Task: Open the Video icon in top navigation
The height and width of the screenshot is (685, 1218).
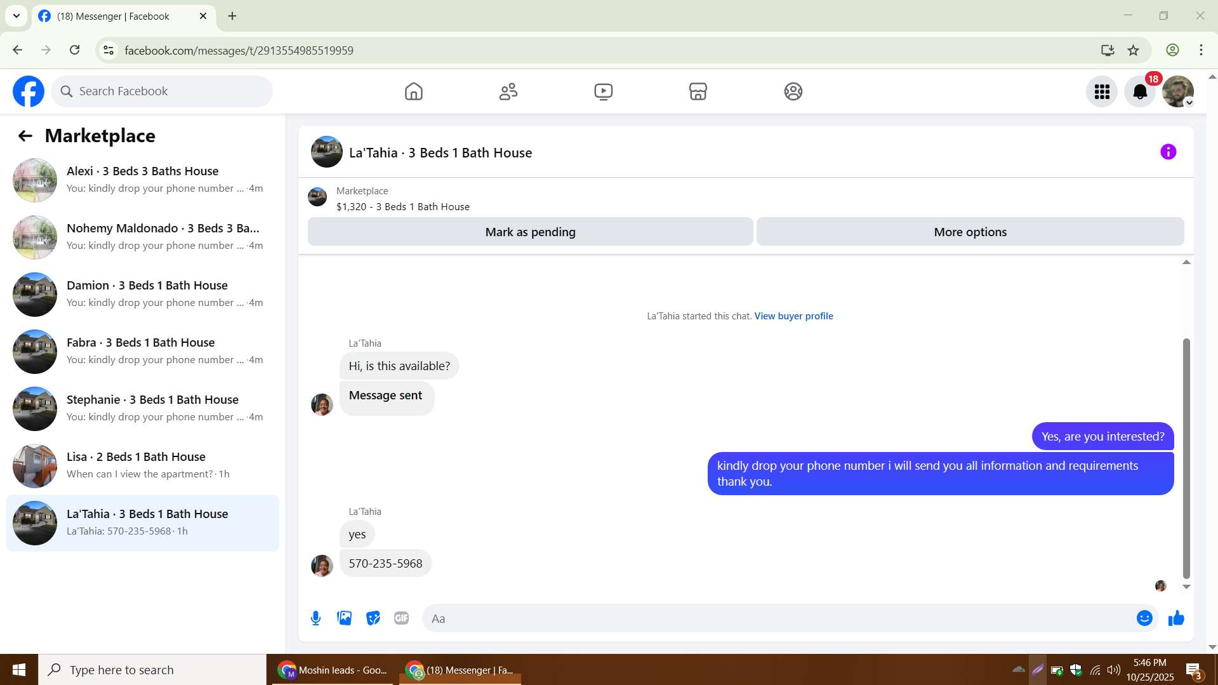Action: click(x=603, y=91)
